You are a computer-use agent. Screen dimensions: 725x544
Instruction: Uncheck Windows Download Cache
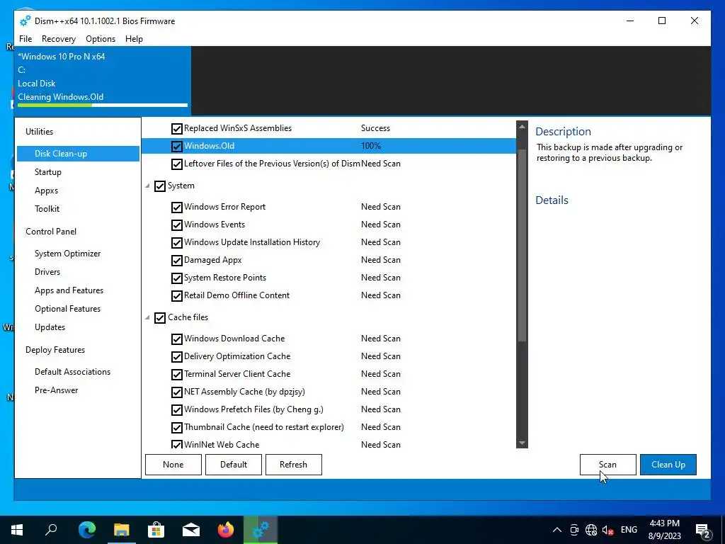point(176,339)
